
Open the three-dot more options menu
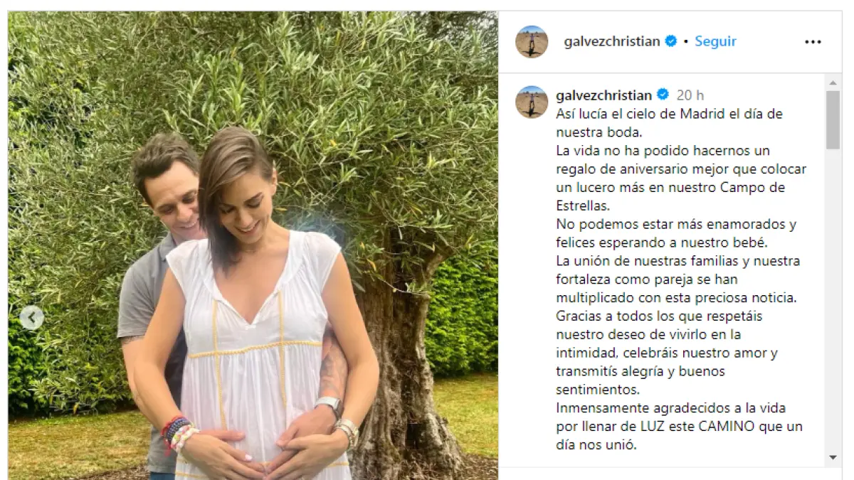coord(813,42)
